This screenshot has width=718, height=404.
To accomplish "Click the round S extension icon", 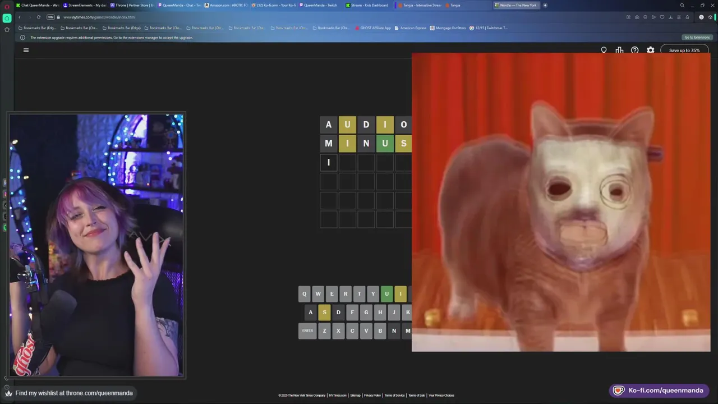I will (701, 17).
